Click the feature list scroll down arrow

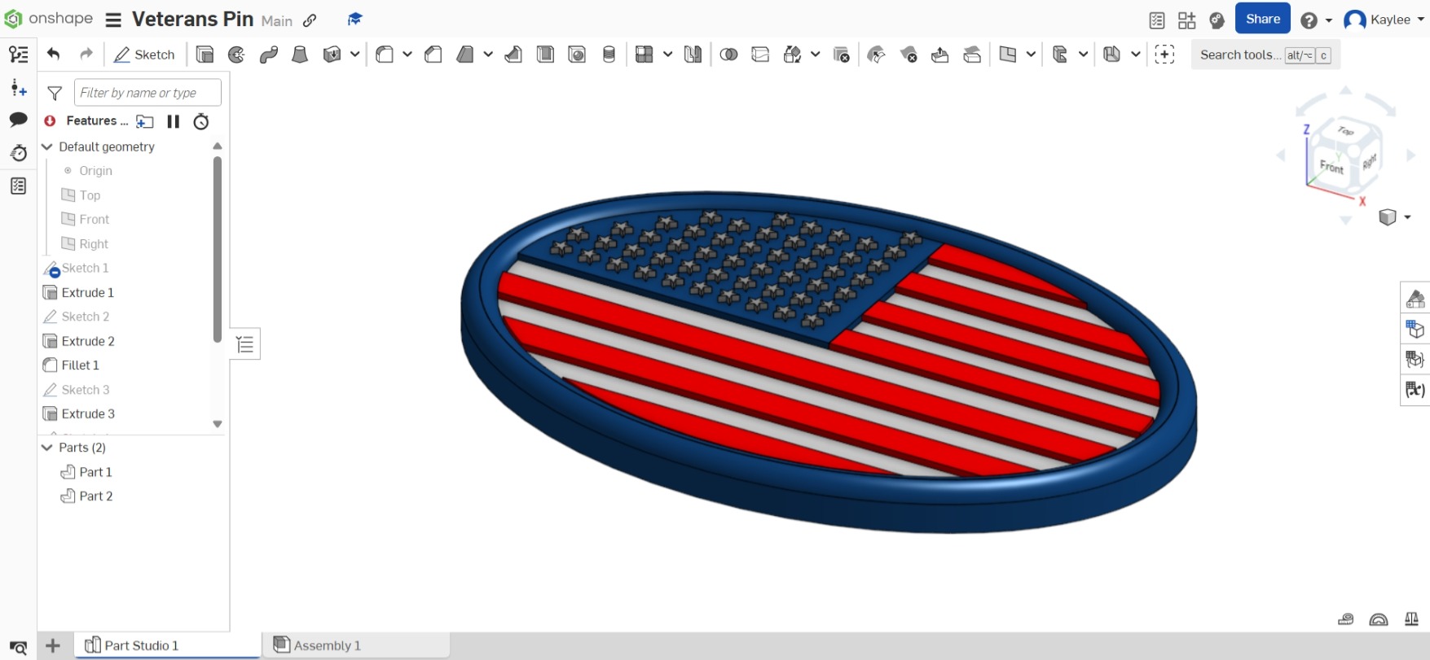(x=218, y=424)
